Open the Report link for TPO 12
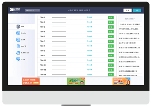152x106 pixels. click(89, 70)
